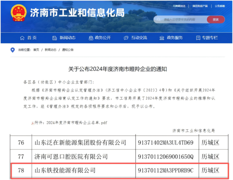Click the news icon beside 新闻动态
Screen dimensions: 233x180
tap(55, 38)
